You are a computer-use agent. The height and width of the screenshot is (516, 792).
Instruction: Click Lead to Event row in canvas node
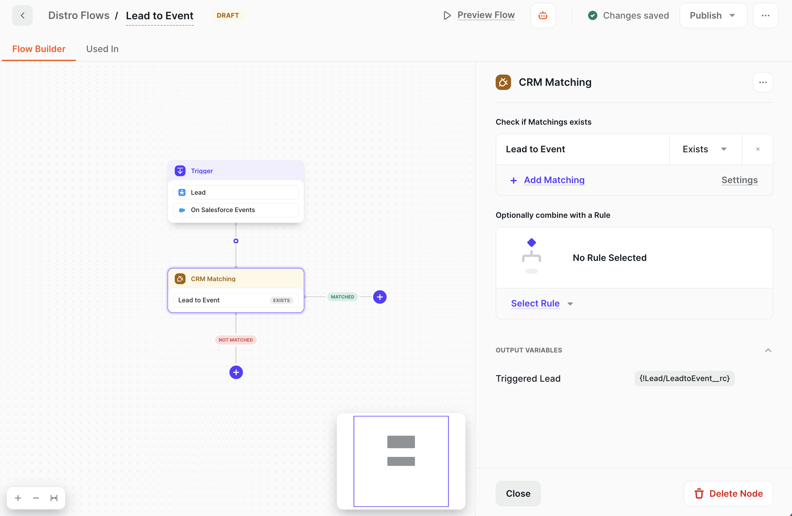click(236, 300)
